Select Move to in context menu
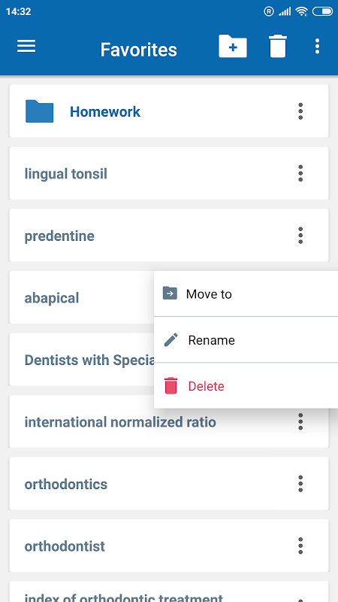 (x=246, y=293)
